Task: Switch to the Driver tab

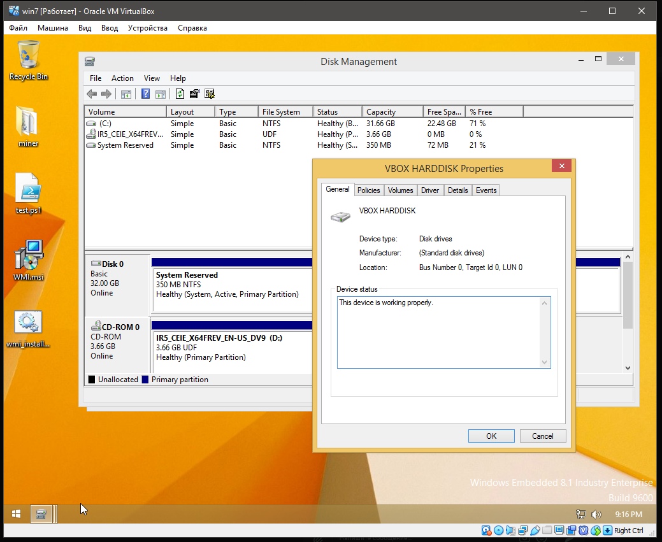Action: tap(430, 190)
